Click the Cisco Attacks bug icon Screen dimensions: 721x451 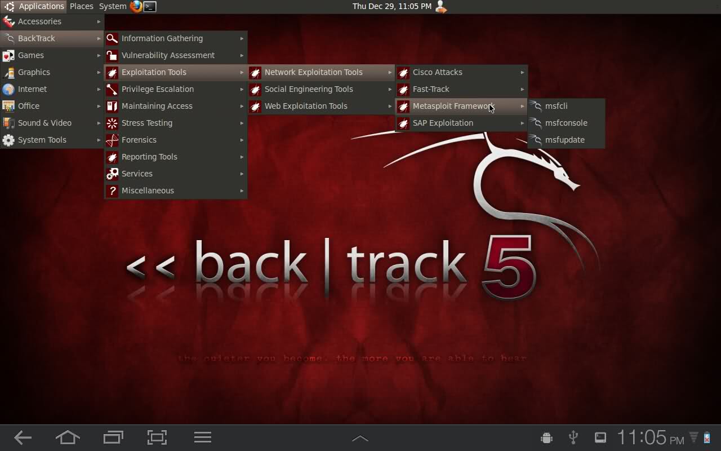pyautogui.click(x=403, y=72)
